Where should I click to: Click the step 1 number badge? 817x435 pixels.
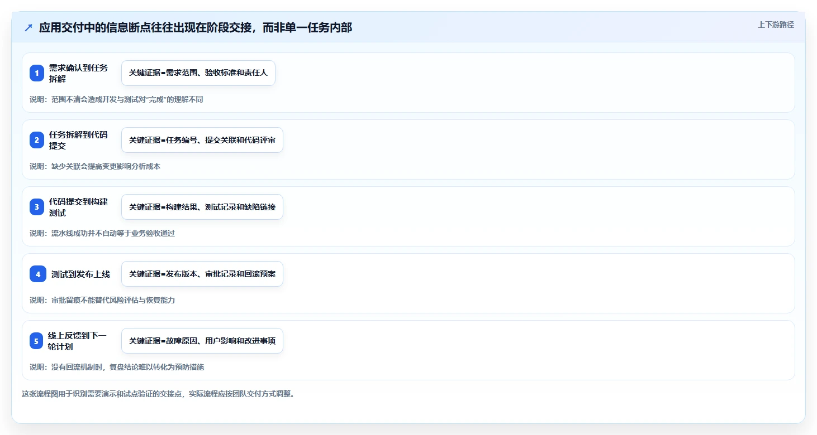coord(37,73)
